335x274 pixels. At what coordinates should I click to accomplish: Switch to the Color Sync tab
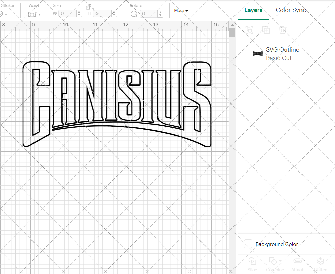click(x=290, y=10)
